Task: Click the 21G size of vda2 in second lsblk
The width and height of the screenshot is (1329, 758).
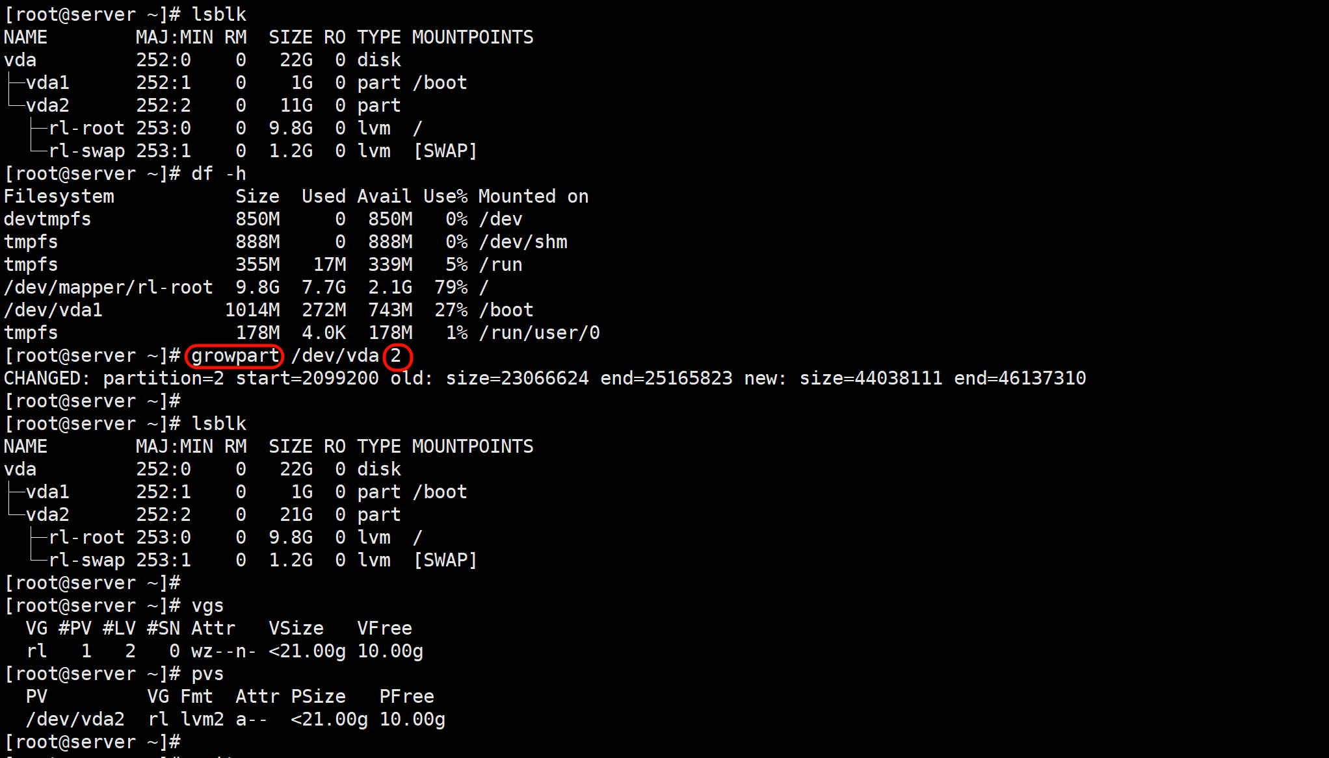Action: 296,514
